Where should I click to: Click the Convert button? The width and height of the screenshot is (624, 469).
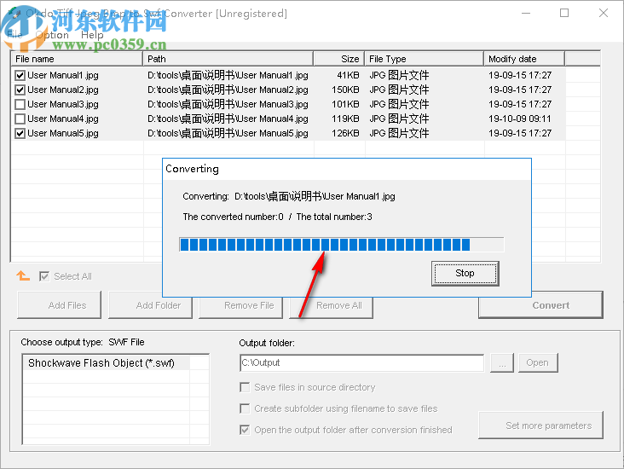coord(540,305)
